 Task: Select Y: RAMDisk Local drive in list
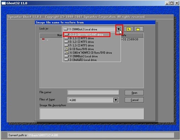[92, 56]
